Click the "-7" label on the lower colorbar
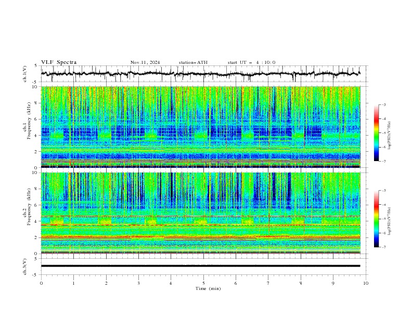Viewport: 412px width, 318px height. click(383, 247)
